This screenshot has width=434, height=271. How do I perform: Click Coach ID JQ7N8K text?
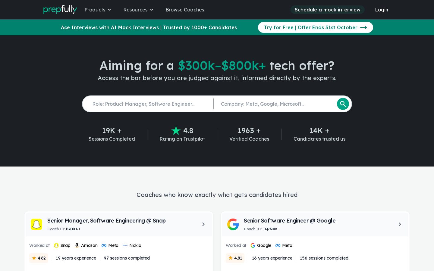coord(261,229)
